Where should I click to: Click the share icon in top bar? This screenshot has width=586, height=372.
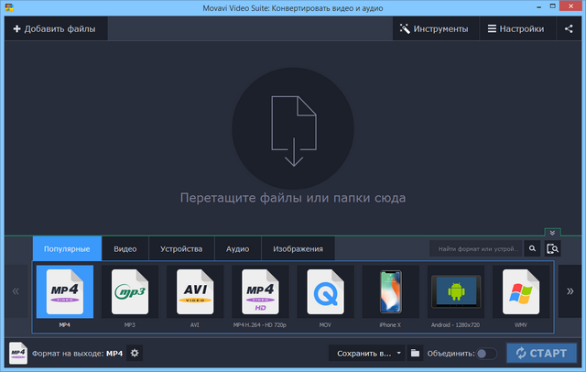569,28
